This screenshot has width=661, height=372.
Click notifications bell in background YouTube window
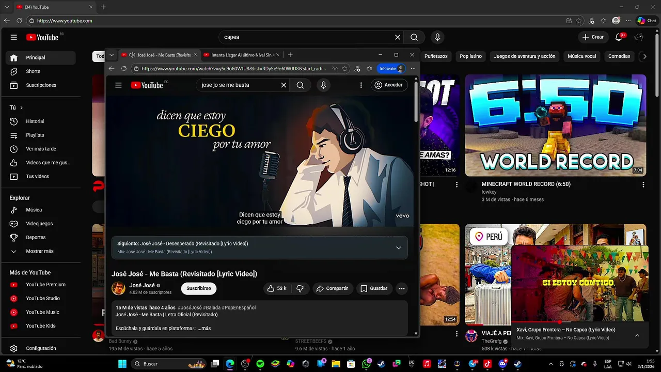click(619, 37)
